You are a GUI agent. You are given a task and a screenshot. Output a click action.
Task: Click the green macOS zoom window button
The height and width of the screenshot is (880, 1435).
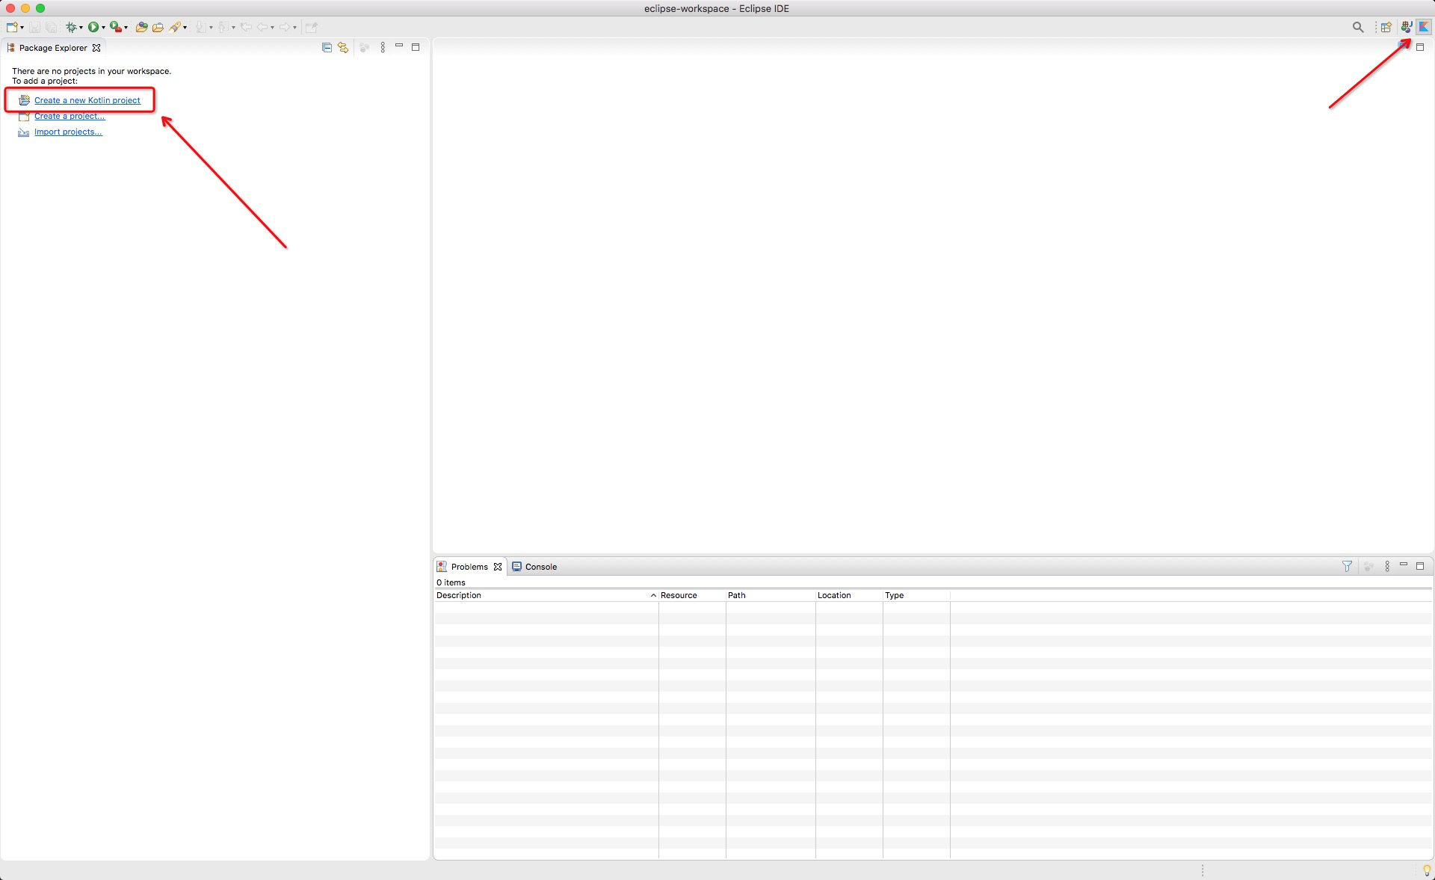(x=40, y=8)
